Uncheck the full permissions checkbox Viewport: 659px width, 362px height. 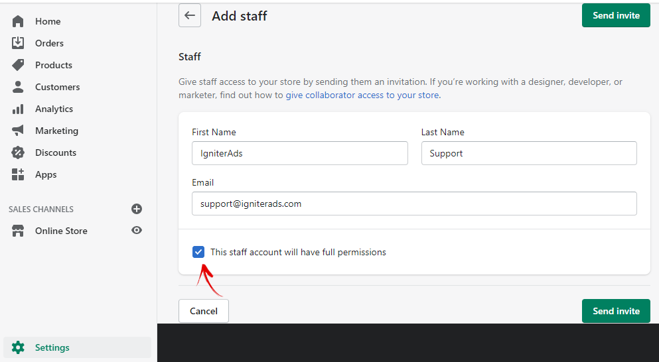tap(198, 252)
